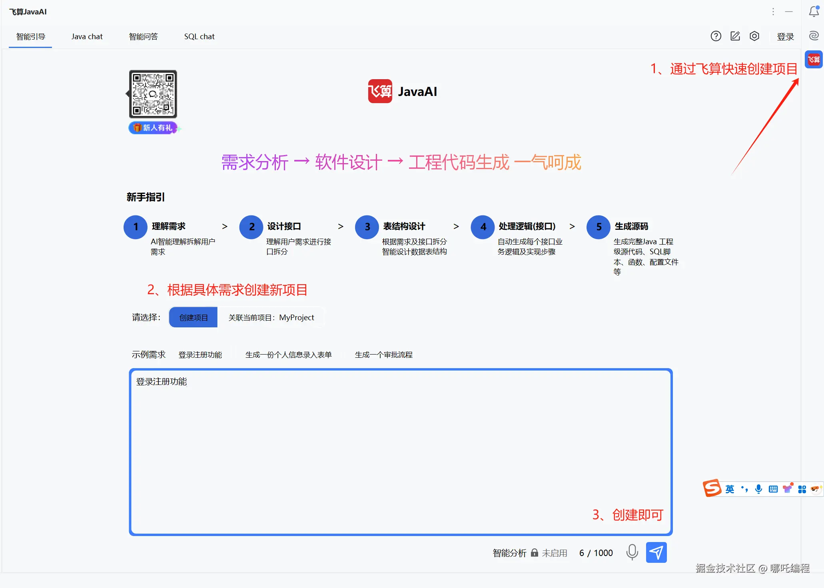Open the edit/new conversation icon
This screenshot has height=588, width=824.
point(735,36)
